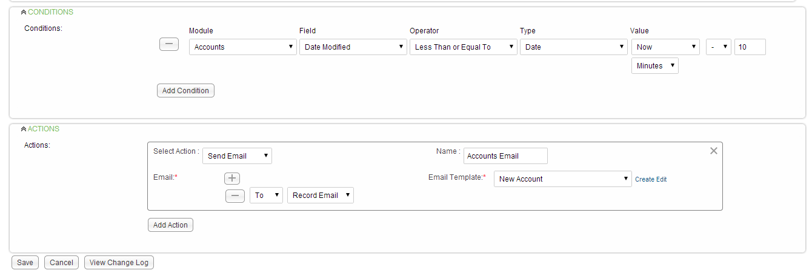
Task: Open the Field dropdown showing Date Modified
Action: tap(353, 47)
